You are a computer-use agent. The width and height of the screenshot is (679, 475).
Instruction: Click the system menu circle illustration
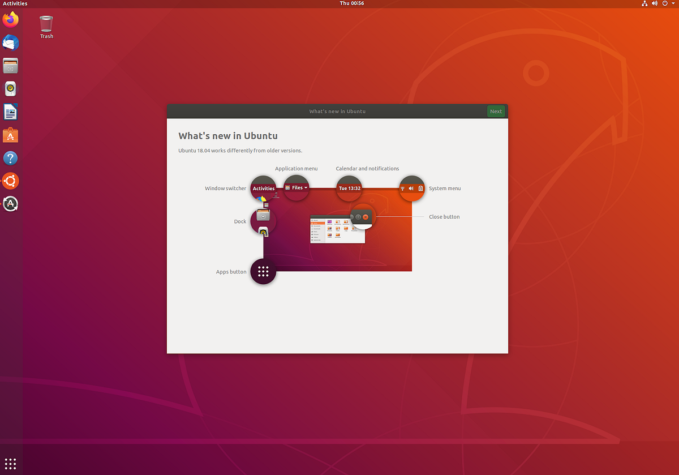click(x=412, y=188)
